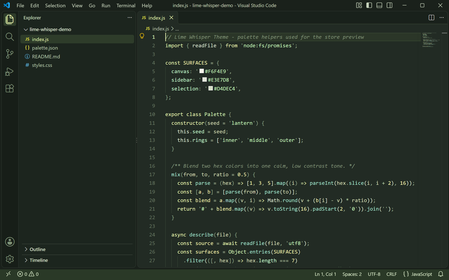Image resolution: width=449 pixels, height=280 pixels.
Task: Open the breadcrumb ellipsis symbol dropdown
Action: (x=177, y=29)
